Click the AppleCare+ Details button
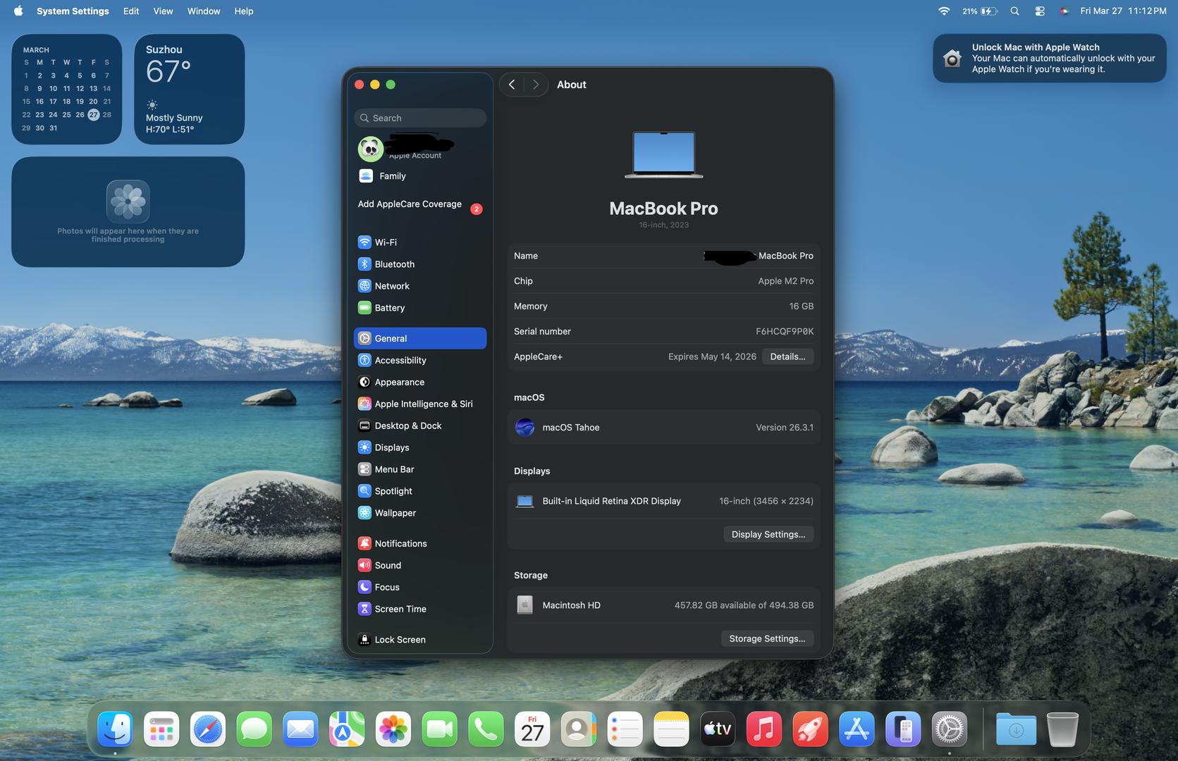The height and width of the screenshot is (761, 1178). (x=787, y=357)
